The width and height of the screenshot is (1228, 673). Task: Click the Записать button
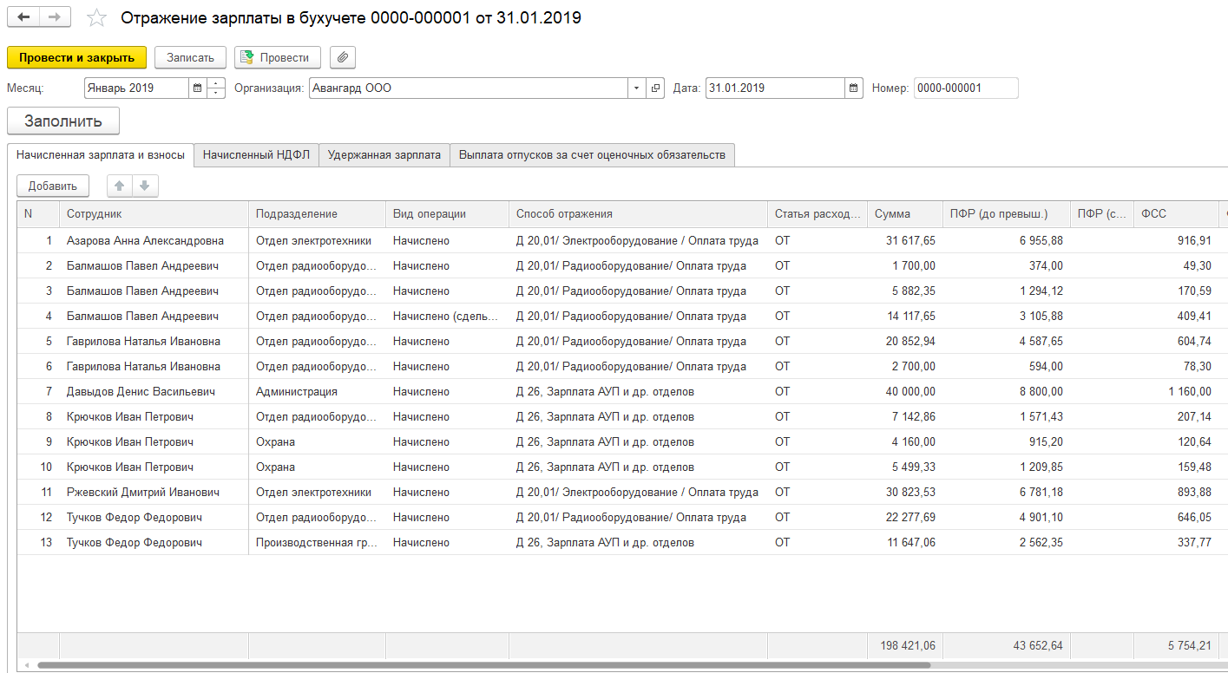point(190,57)
